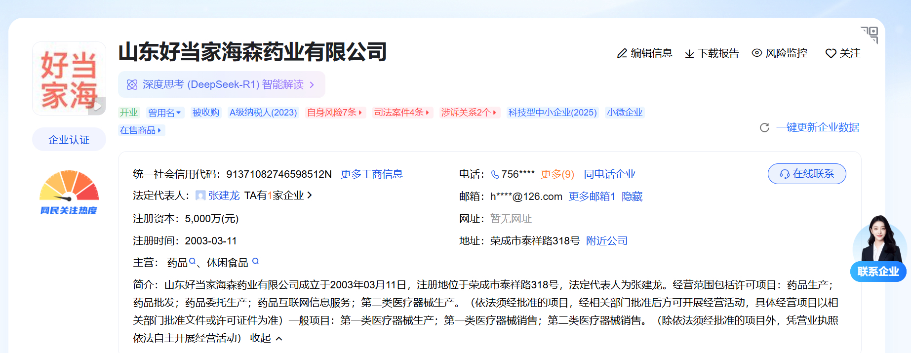Expand the 在售商品 tag
911x353 pixels.
(x=141, y=130)
